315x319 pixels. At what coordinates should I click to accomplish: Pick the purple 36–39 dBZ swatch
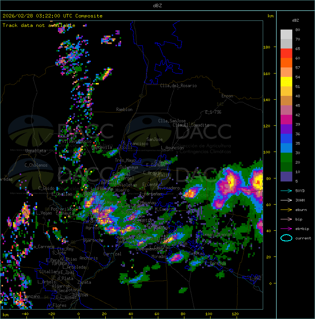pos(286,129)
